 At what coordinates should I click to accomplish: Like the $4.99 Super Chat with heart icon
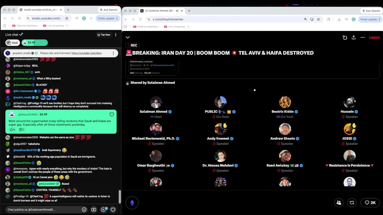[112, 114]
